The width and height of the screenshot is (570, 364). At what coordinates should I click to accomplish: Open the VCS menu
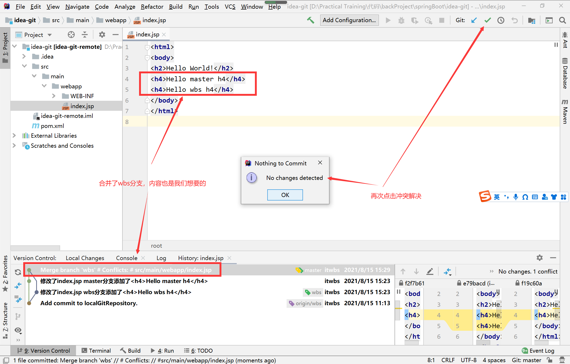click(x=230, y=6)
